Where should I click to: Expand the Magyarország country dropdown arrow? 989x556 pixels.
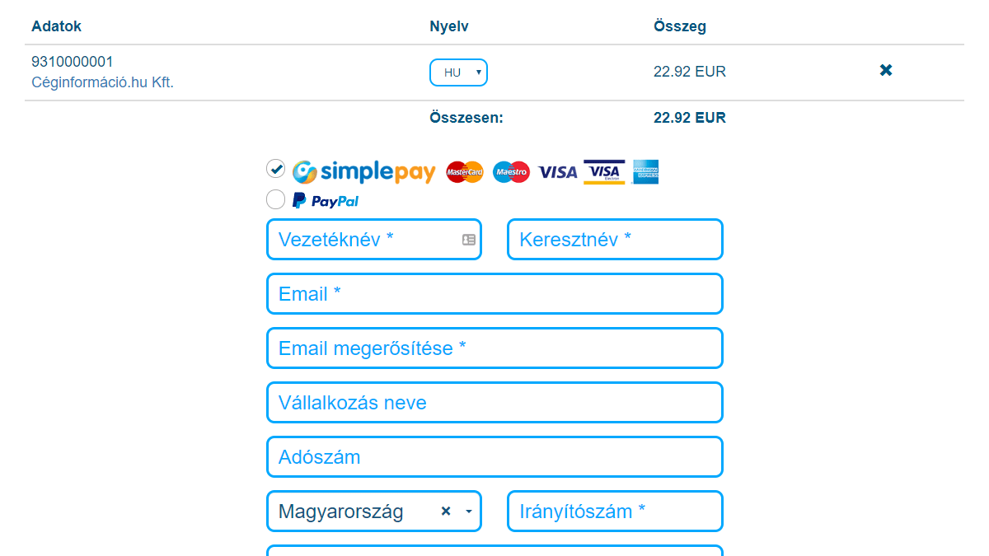pos(469,512)
